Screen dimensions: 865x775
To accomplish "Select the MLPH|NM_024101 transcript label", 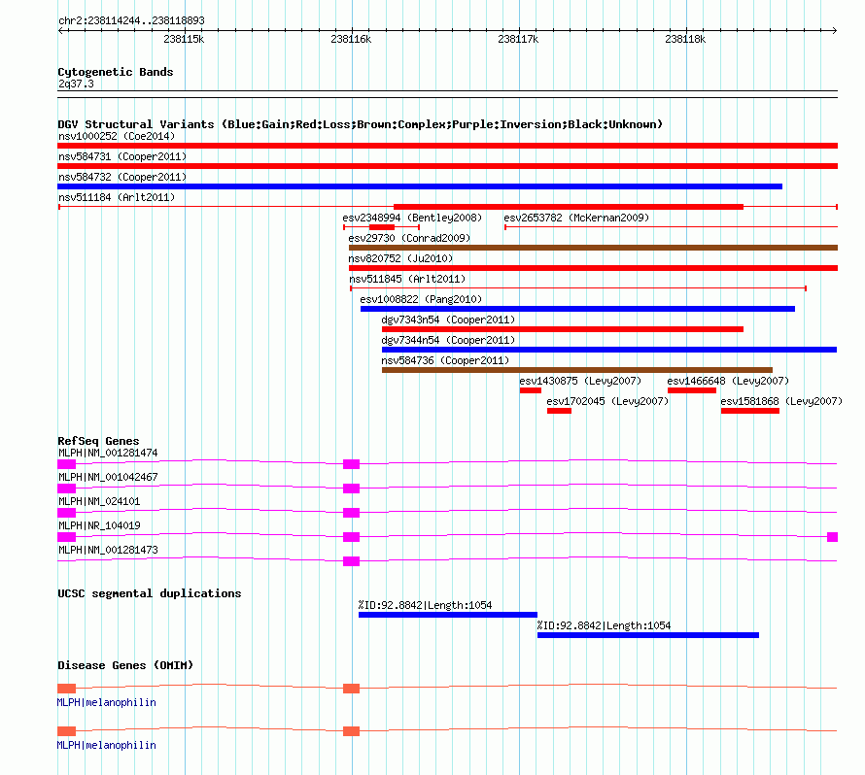I will click(99, 501).
